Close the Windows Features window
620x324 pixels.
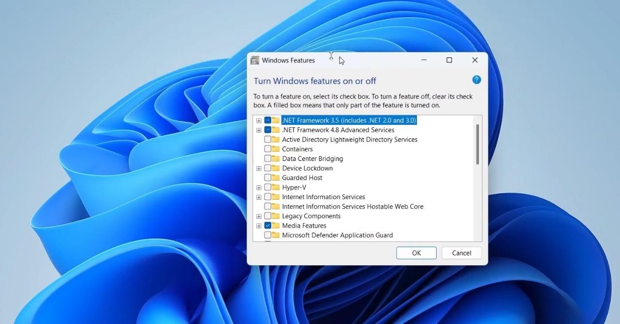pos(475,60)
